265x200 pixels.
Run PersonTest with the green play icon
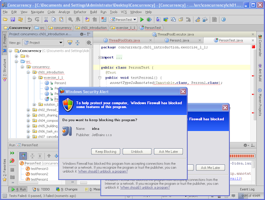pyautogui.click(x=142, y=19)
